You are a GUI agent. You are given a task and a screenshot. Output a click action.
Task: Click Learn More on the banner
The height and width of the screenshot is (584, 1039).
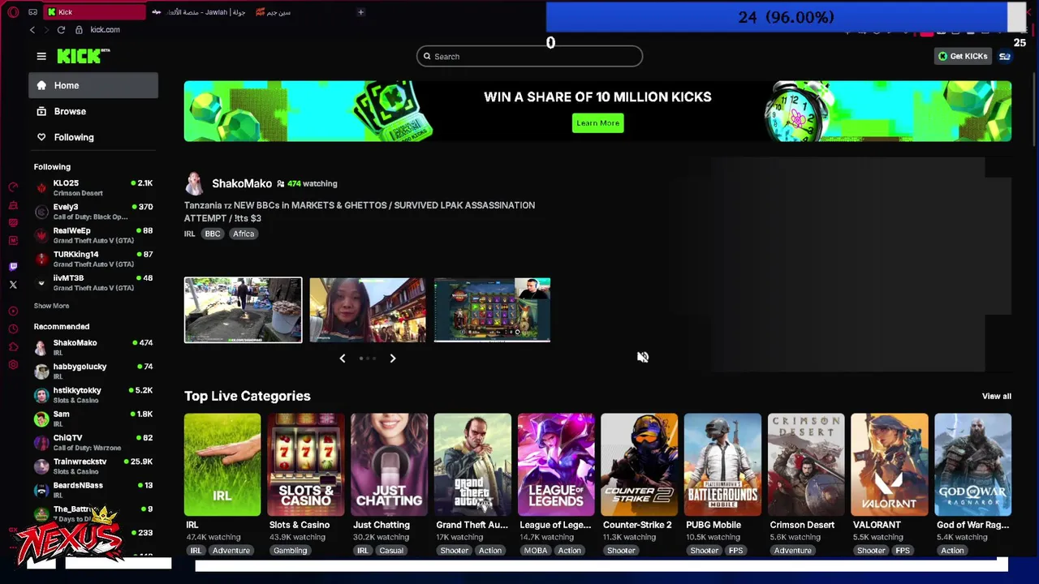pos(598,123)
